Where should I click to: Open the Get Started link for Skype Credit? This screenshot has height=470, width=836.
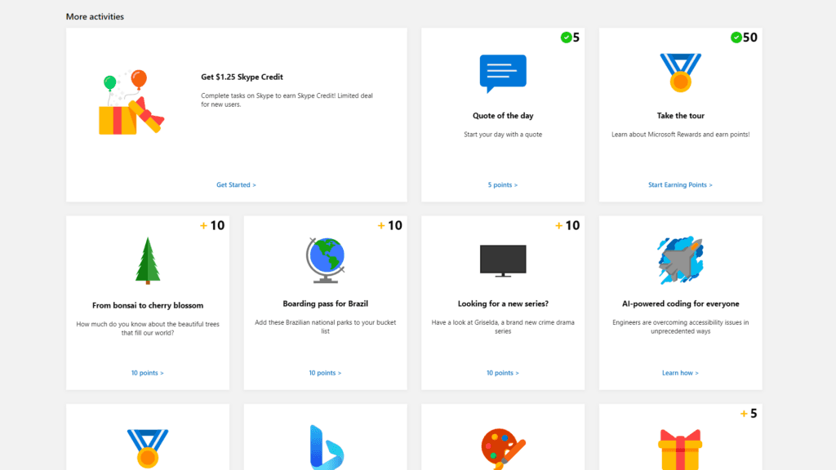pyautogui.click(x=236, y=184)
